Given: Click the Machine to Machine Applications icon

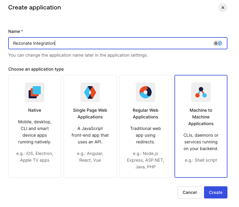Looking at the screenshot, I should coord(201,92).
